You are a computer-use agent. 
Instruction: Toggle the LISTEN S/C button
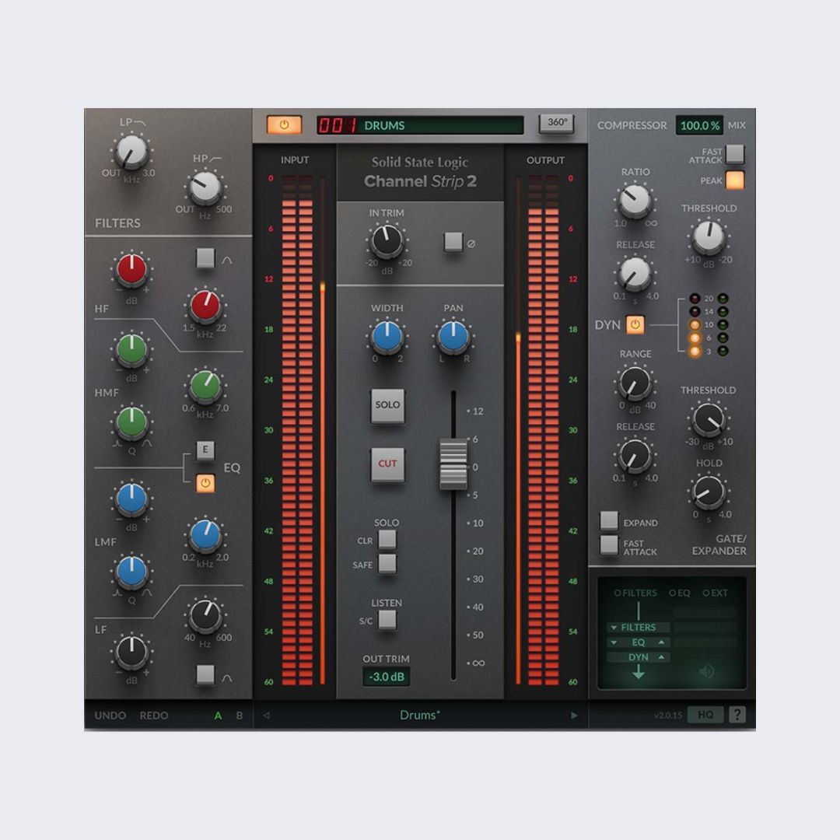point(387,620)
